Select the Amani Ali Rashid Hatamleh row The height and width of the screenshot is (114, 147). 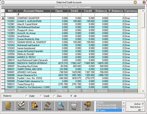[x=71, y=51]
